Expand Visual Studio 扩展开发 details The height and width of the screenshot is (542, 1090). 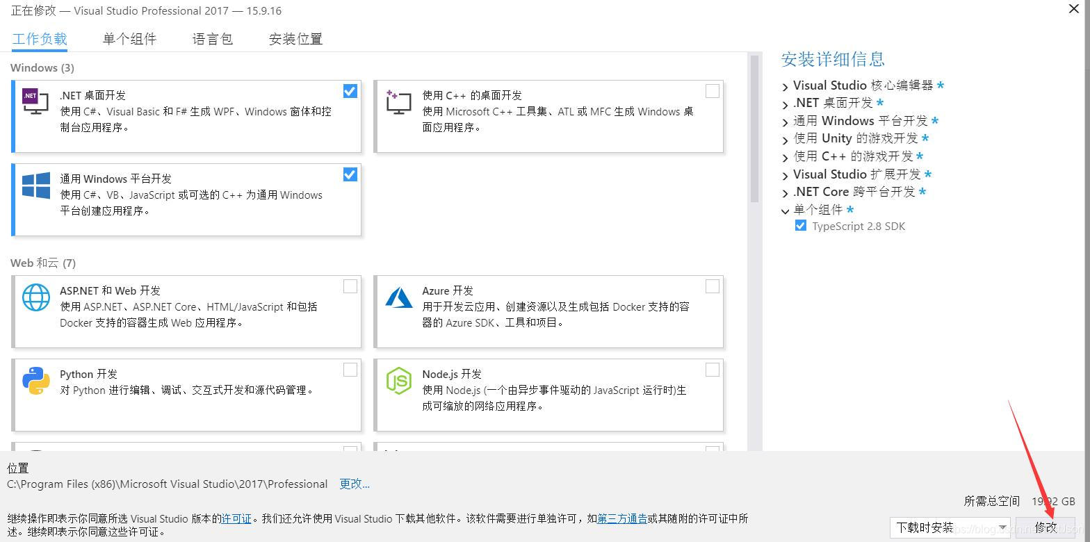point(786,176)
